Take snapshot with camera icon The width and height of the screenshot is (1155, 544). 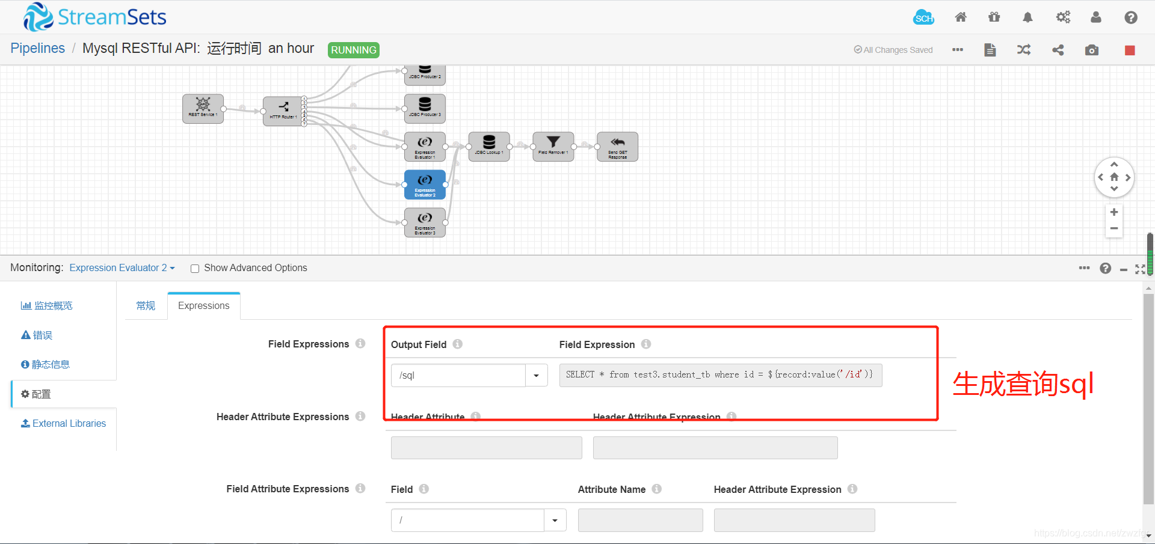1092,50
